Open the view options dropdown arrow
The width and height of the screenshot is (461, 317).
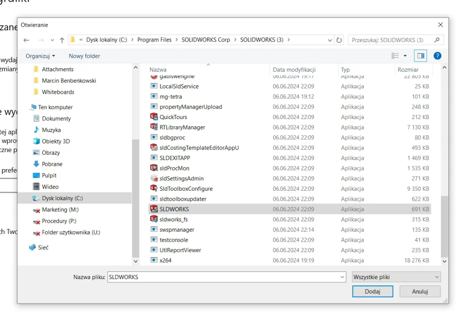click(x=405, y=56)
